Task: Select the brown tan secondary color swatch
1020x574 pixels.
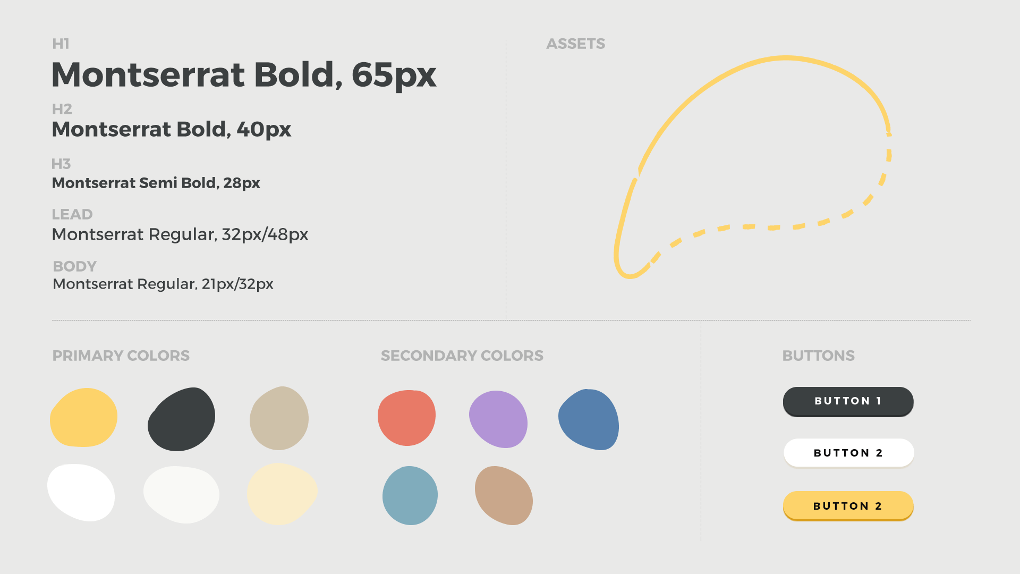Action: click(504, 495)
